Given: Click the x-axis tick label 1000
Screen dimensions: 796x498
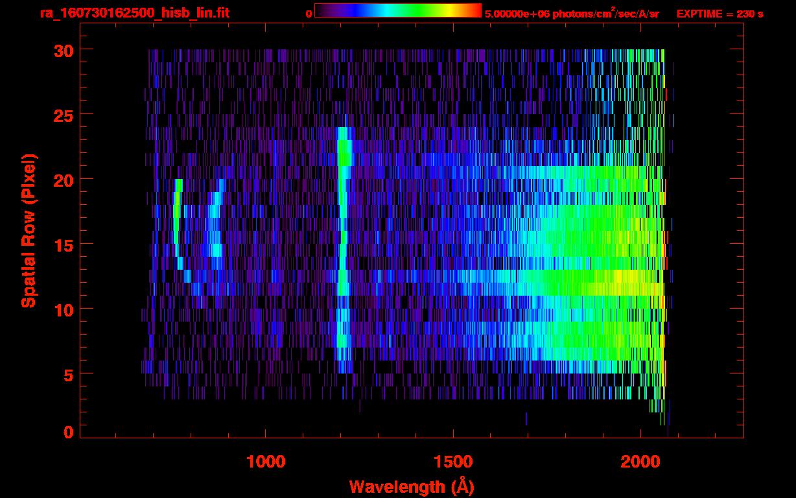Looking at the screenshot, I should (x=266, y=460).
